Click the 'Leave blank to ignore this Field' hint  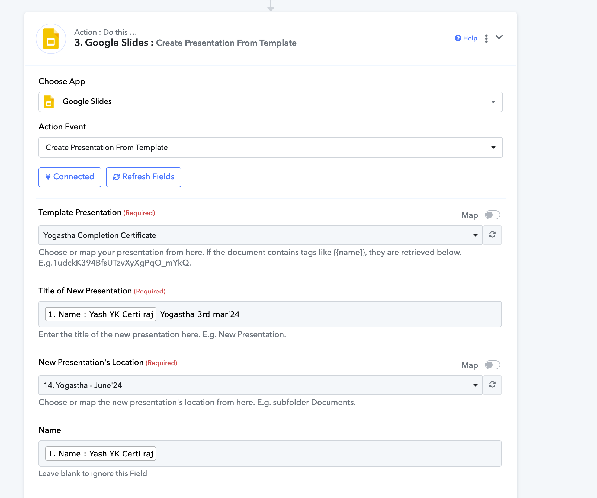[93, 473]
